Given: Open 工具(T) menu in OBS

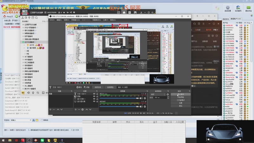Looking at the screenshot, I should pos(105,20).
